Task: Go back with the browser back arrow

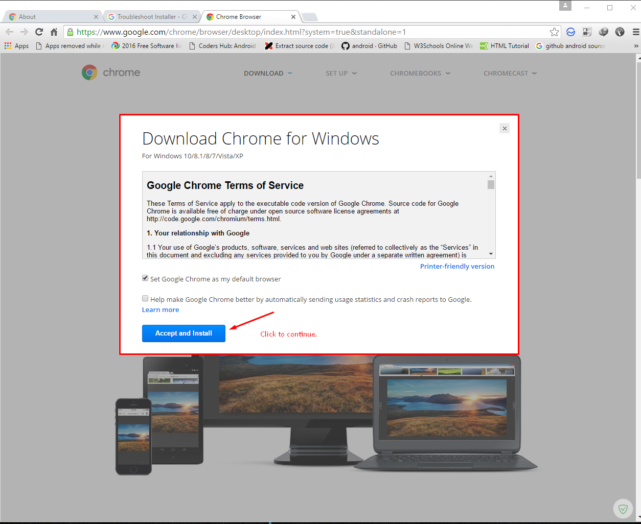Action: click(9, 32)
